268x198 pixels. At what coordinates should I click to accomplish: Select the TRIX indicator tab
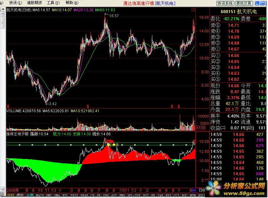[x=74, y=195]
